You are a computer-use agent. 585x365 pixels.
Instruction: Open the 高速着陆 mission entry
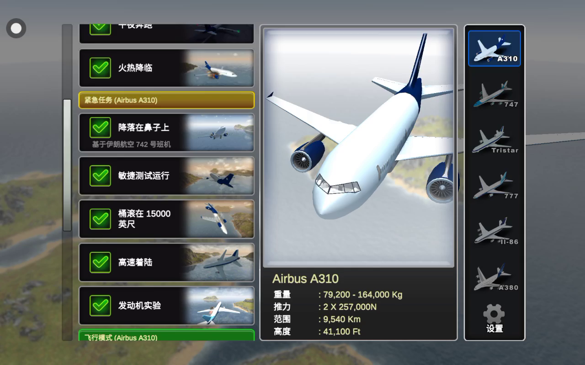click(166, 262)
